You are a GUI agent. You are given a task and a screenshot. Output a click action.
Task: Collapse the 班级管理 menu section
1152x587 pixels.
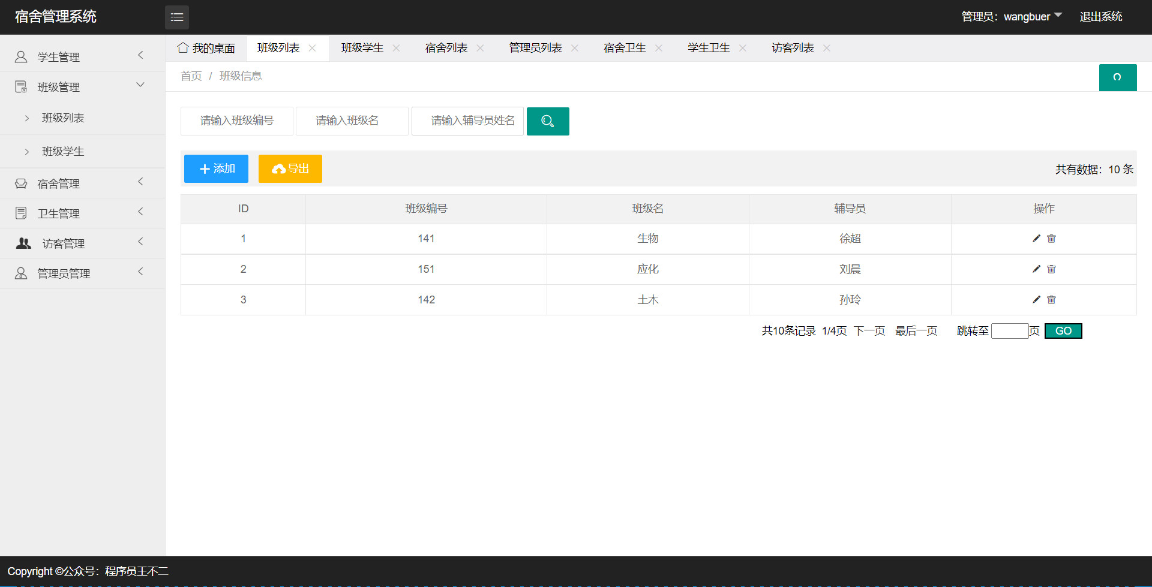pyautogui.click(x=140, y=85)
